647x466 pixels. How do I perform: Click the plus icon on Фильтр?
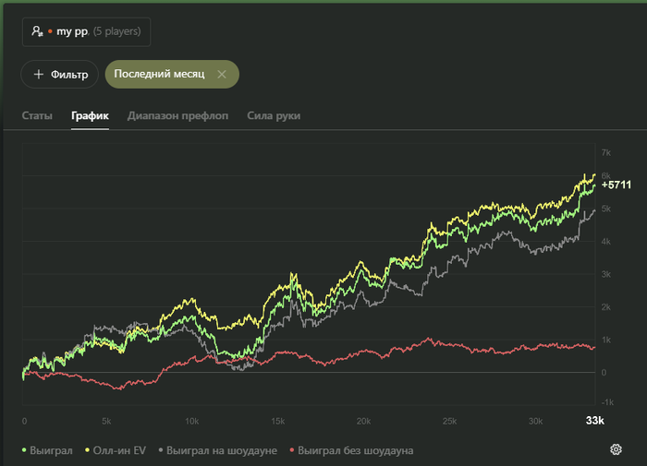point(38,74)
